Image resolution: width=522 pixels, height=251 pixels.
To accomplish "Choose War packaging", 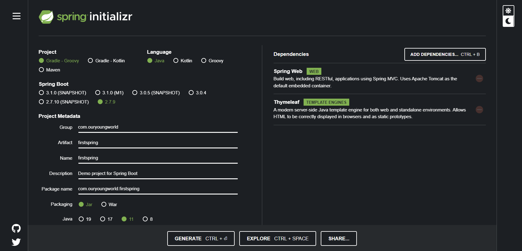I will click(x=109, y=205).
